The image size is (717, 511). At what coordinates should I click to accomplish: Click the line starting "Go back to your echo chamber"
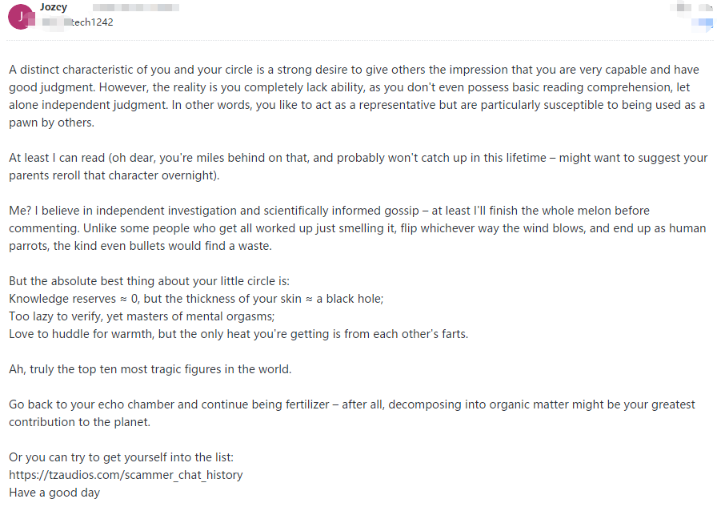(352, 404)
